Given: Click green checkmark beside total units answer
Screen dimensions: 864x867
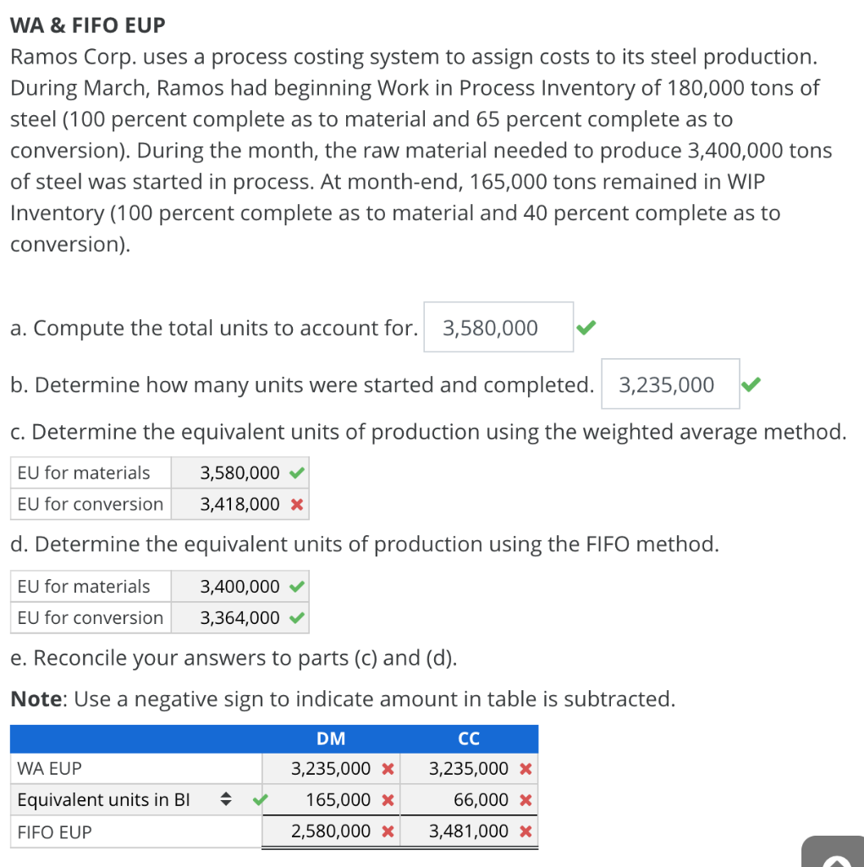Looking at the screenshot, I should (x=586, y=326).
